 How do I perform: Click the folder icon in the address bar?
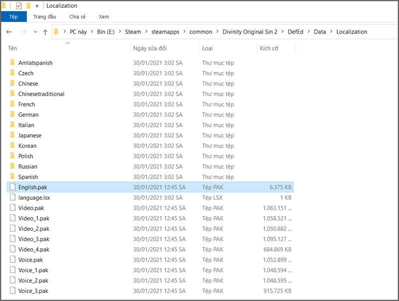[x=56, y=31]
